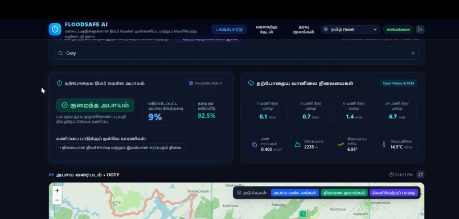Click the search magnifier icon in Ooty field

(x=60, y=53)
